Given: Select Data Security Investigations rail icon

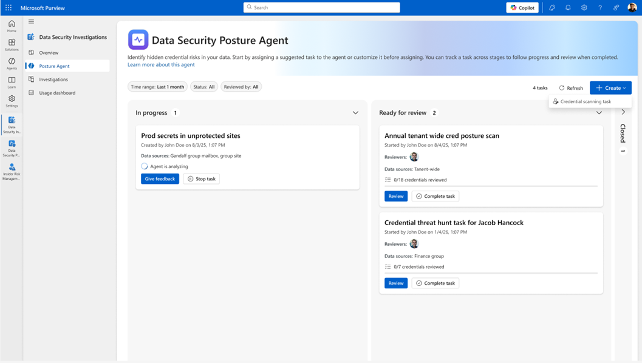Looking at the screenshot, I should [12, 125].
